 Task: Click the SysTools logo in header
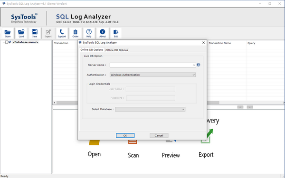(x=24, y=19)
